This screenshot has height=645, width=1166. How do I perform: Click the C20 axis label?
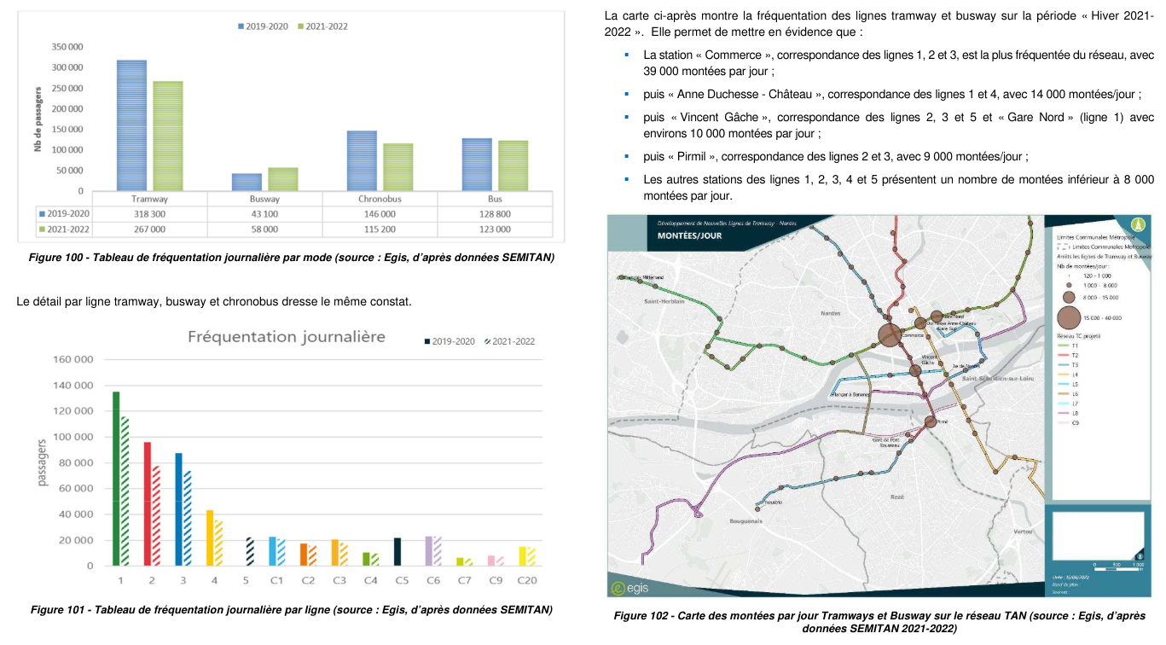click(x=528, y=580)
